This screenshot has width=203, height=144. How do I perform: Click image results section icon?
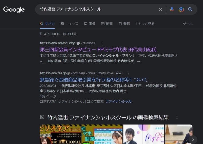42,117
